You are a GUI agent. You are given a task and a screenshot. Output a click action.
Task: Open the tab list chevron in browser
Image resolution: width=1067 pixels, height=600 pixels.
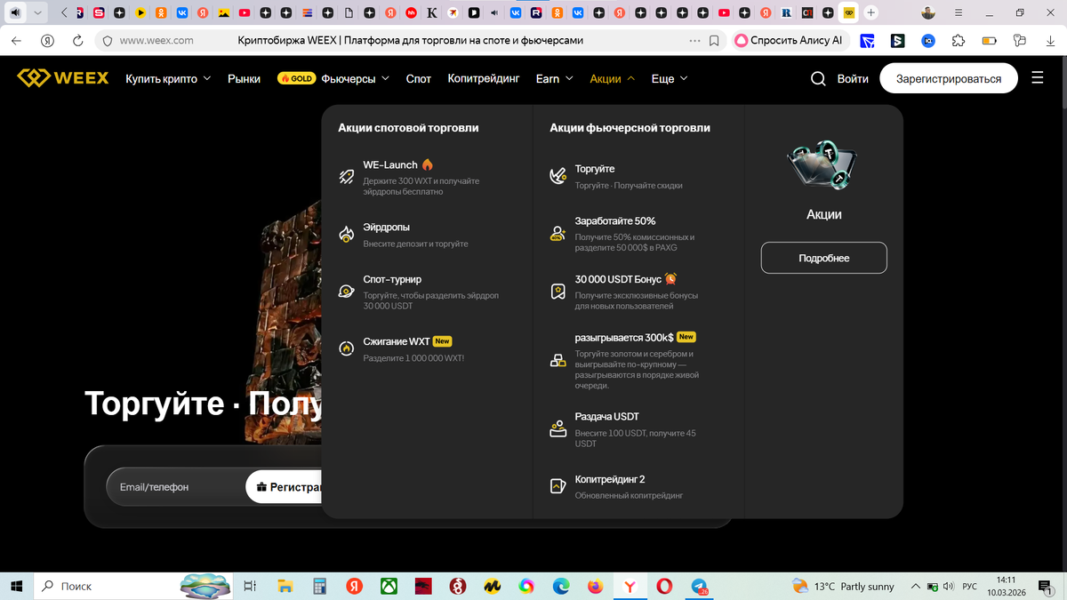pyautogui.click(x=36, y=13)
